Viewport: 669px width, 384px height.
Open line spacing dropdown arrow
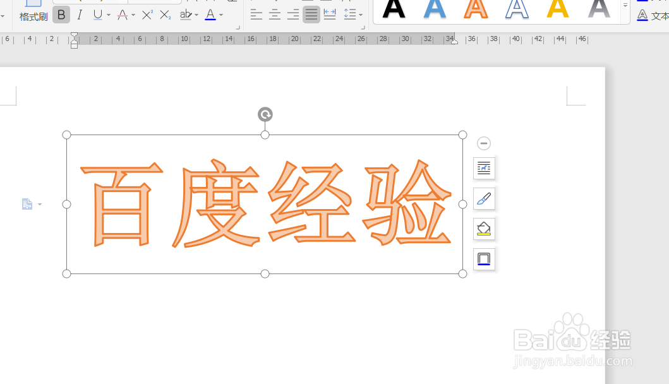(x=361, y=15)
